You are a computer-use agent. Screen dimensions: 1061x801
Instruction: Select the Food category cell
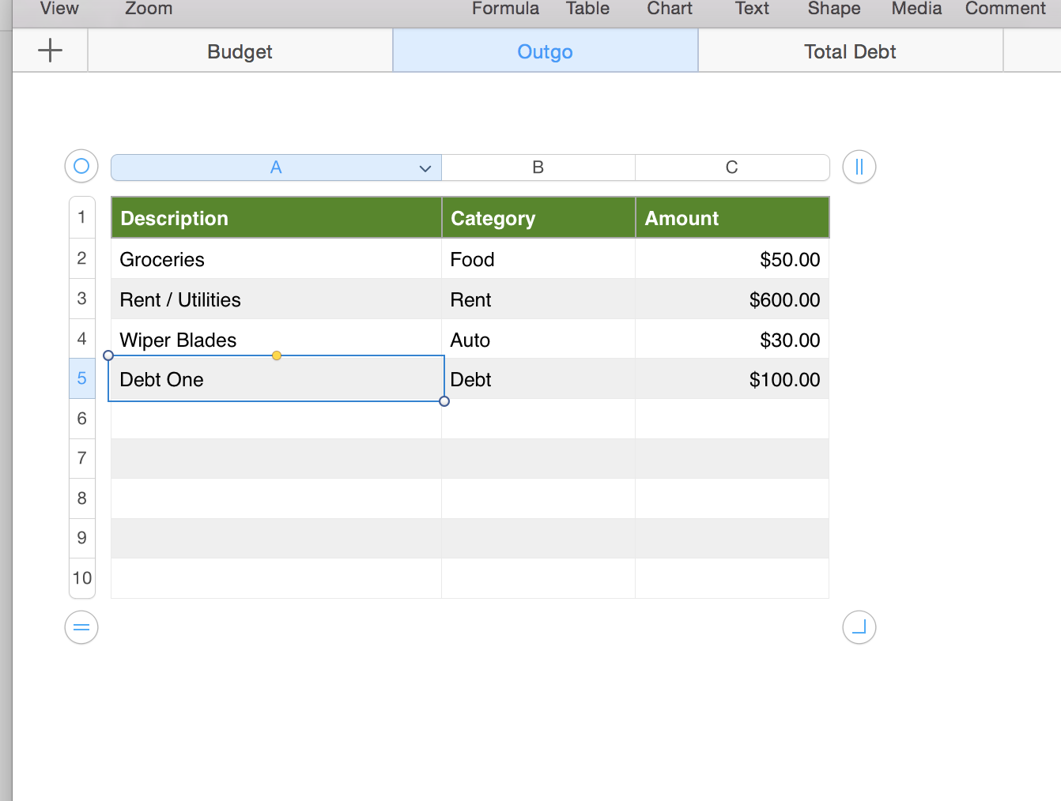[538, 258]
